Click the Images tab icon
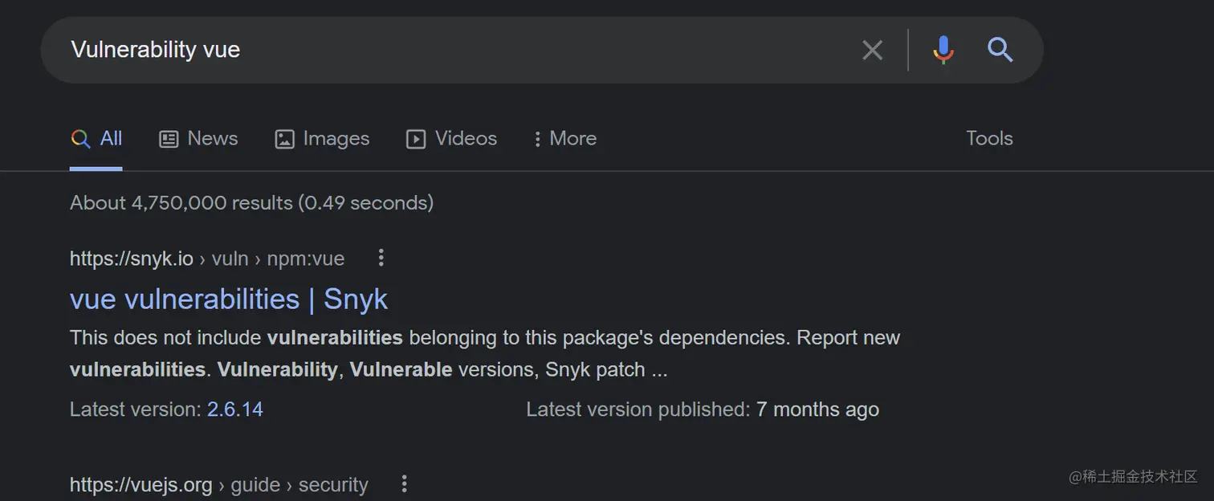 tap(284, 139)
